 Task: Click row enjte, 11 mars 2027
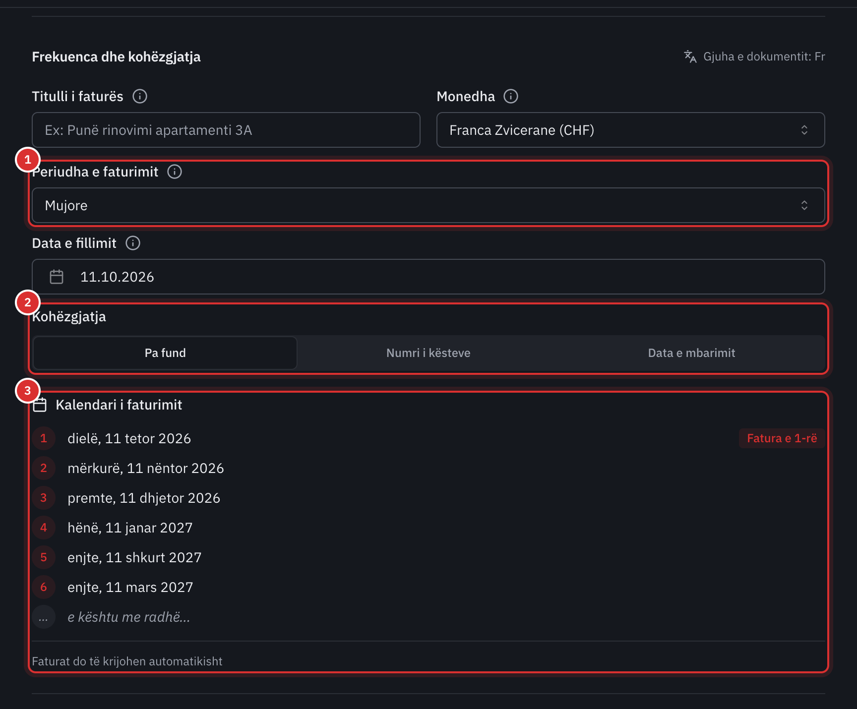click(x=428, y=587)
